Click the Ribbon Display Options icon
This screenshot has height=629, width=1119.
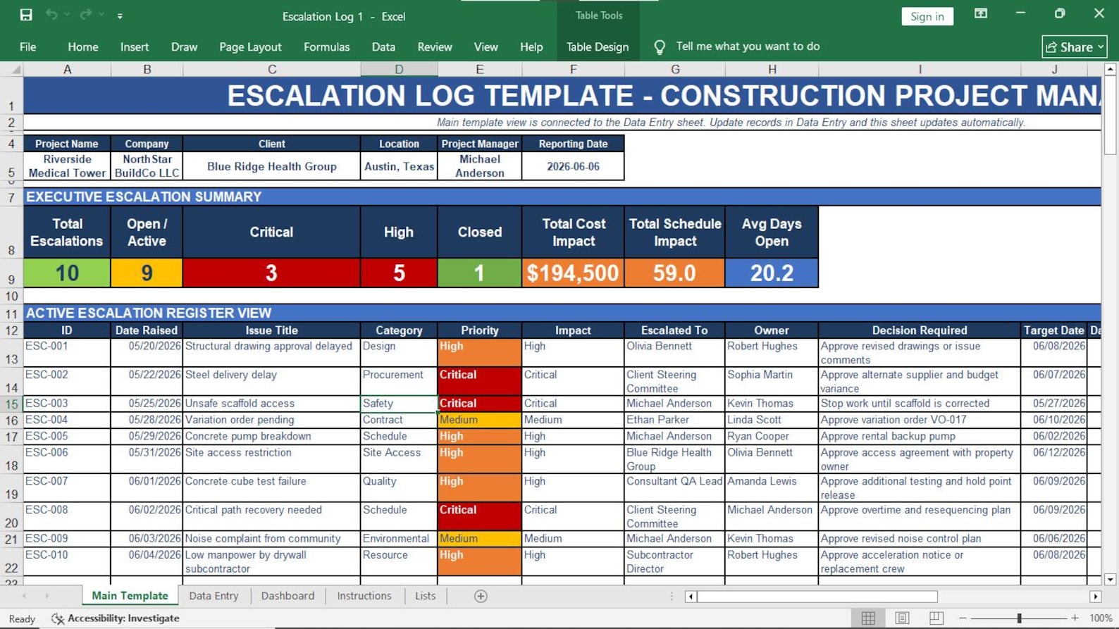click(x=980, y=14)
